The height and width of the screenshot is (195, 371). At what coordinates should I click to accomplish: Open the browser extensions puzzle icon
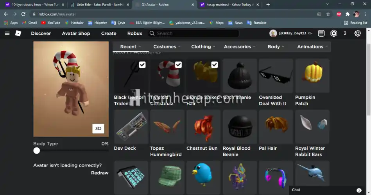tap(348, 14)
